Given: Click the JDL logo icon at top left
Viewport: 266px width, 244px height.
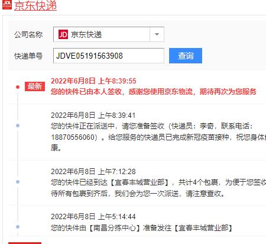Looking at the screenshot, I should click(7, 5).
